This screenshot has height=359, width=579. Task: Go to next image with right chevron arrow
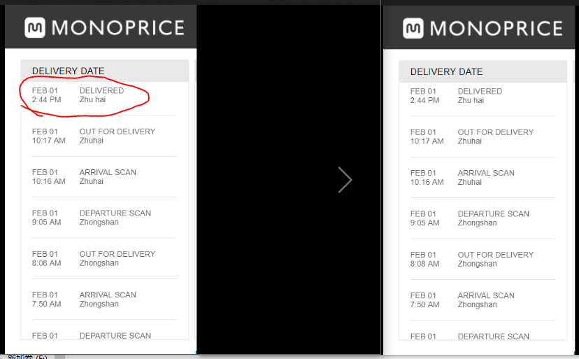coord(345,180)
